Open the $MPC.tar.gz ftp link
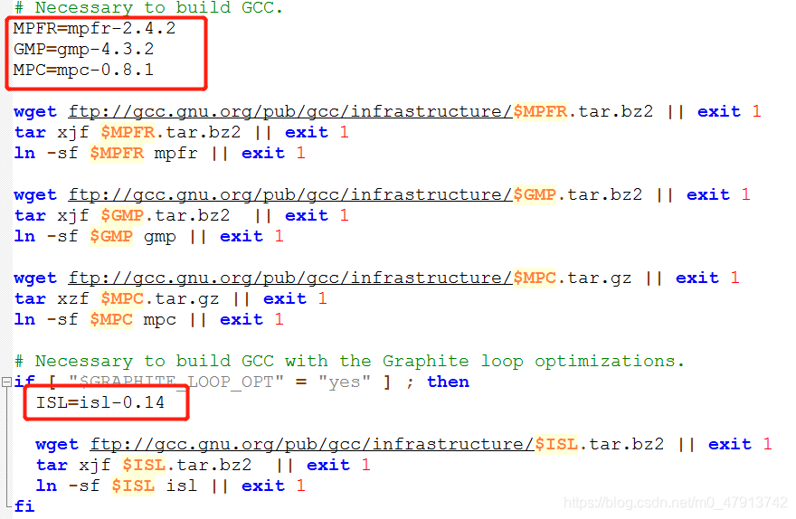This screenshot has width=796, height=519. (290, 278)
